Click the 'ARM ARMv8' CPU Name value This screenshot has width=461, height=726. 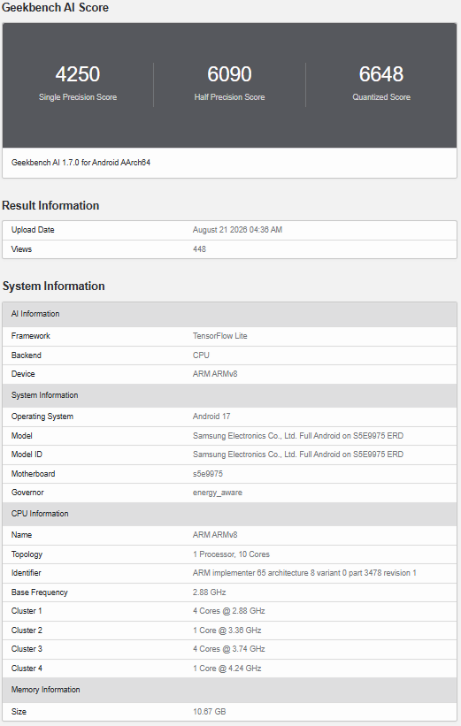point(215,535)
